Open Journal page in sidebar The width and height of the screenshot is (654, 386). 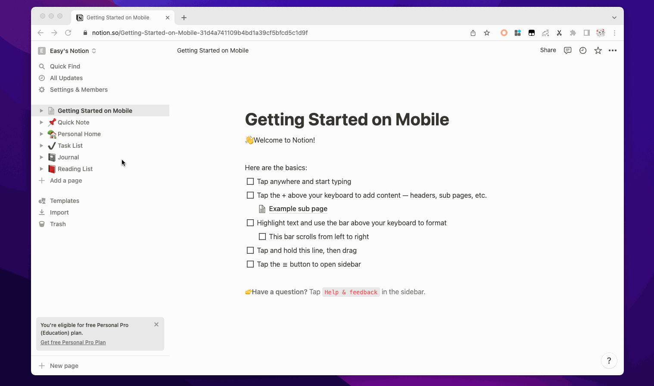(69, 157)
